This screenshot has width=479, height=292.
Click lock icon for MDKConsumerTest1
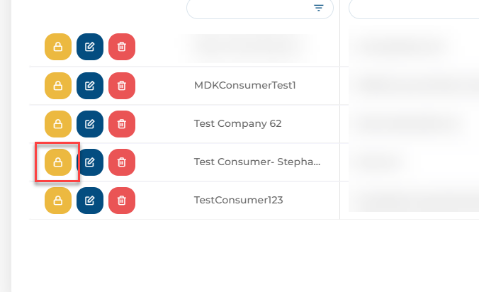(58, 86)
